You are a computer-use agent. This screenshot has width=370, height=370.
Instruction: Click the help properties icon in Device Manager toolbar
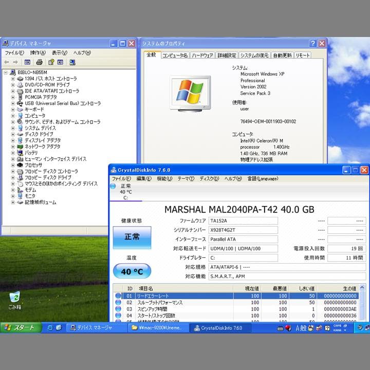51,62
